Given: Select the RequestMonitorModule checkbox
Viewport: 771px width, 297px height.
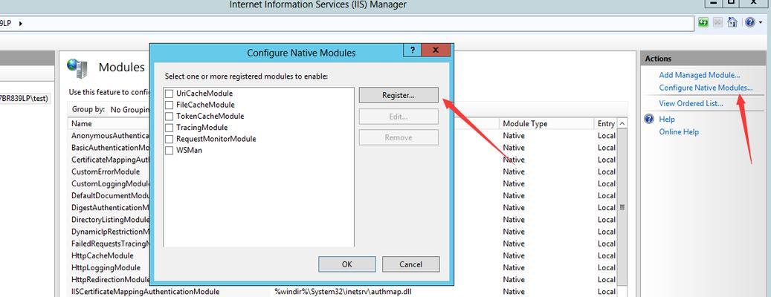Looking at the screenshot, I should tap(170, 139).
